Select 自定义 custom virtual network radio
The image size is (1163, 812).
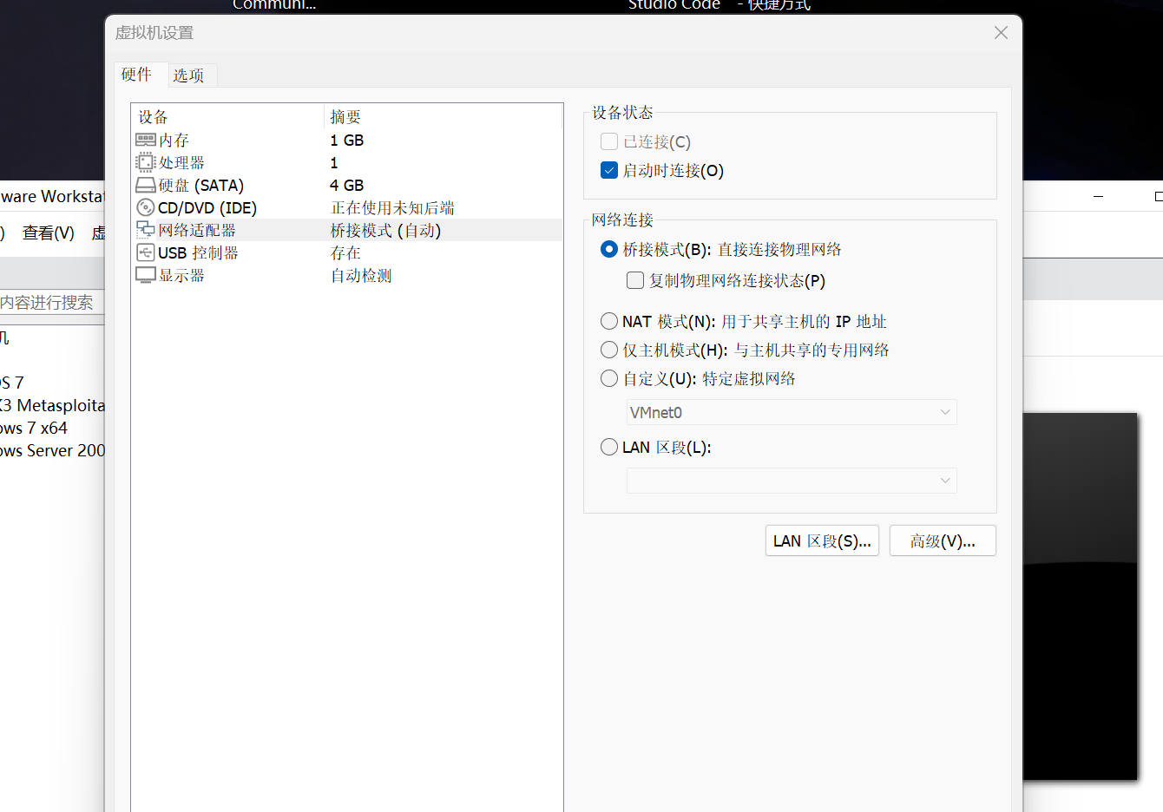(609, 378)
